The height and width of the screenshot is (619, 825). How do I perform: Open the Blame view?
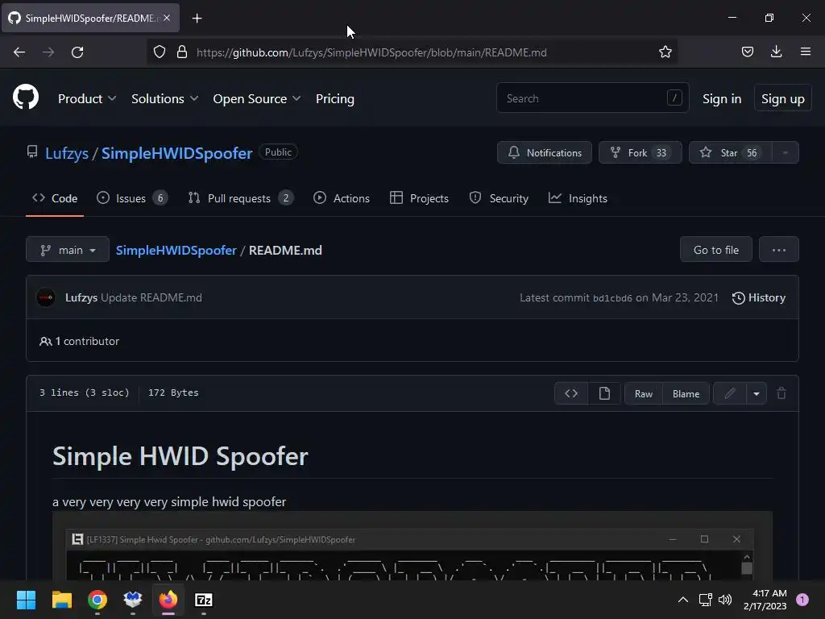point(686,393)
